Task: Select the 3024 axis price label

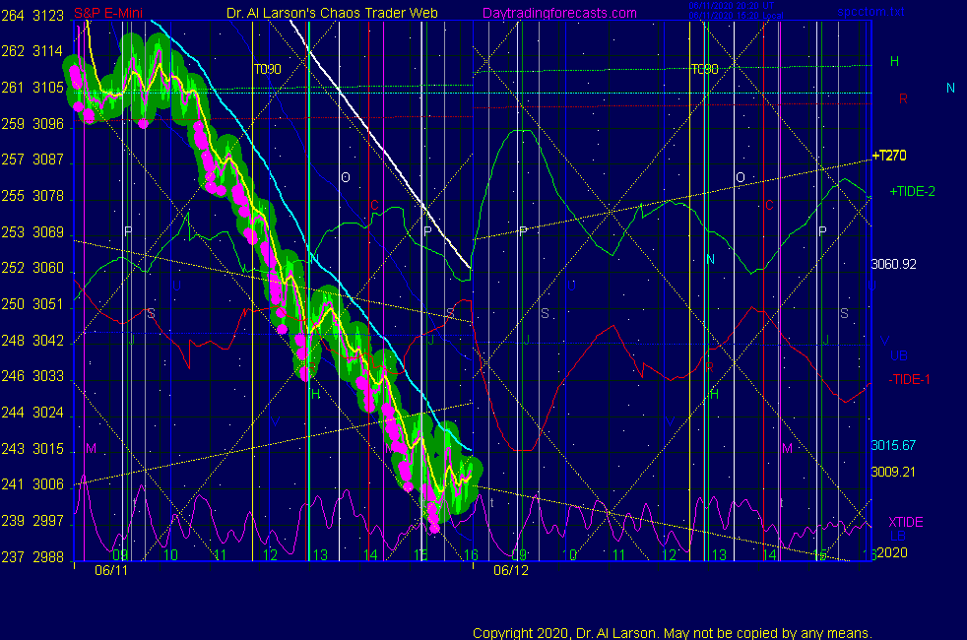Action: (48, 412)
